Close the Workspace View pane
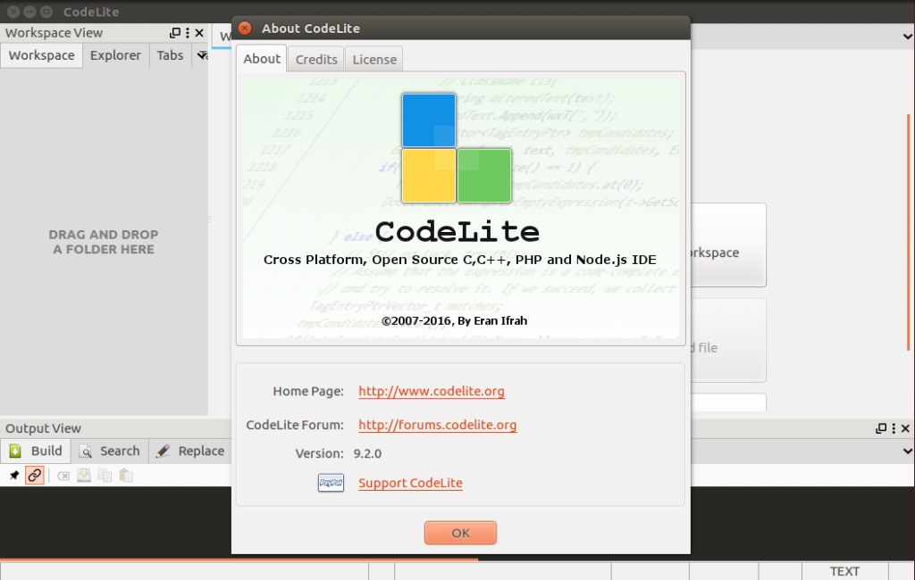This screenshot has height=580, width=915. [199, 33]
